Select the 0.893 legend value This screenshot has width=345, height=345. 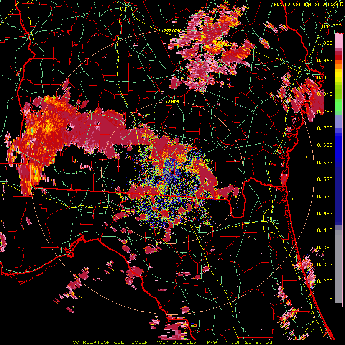(325, 77)
